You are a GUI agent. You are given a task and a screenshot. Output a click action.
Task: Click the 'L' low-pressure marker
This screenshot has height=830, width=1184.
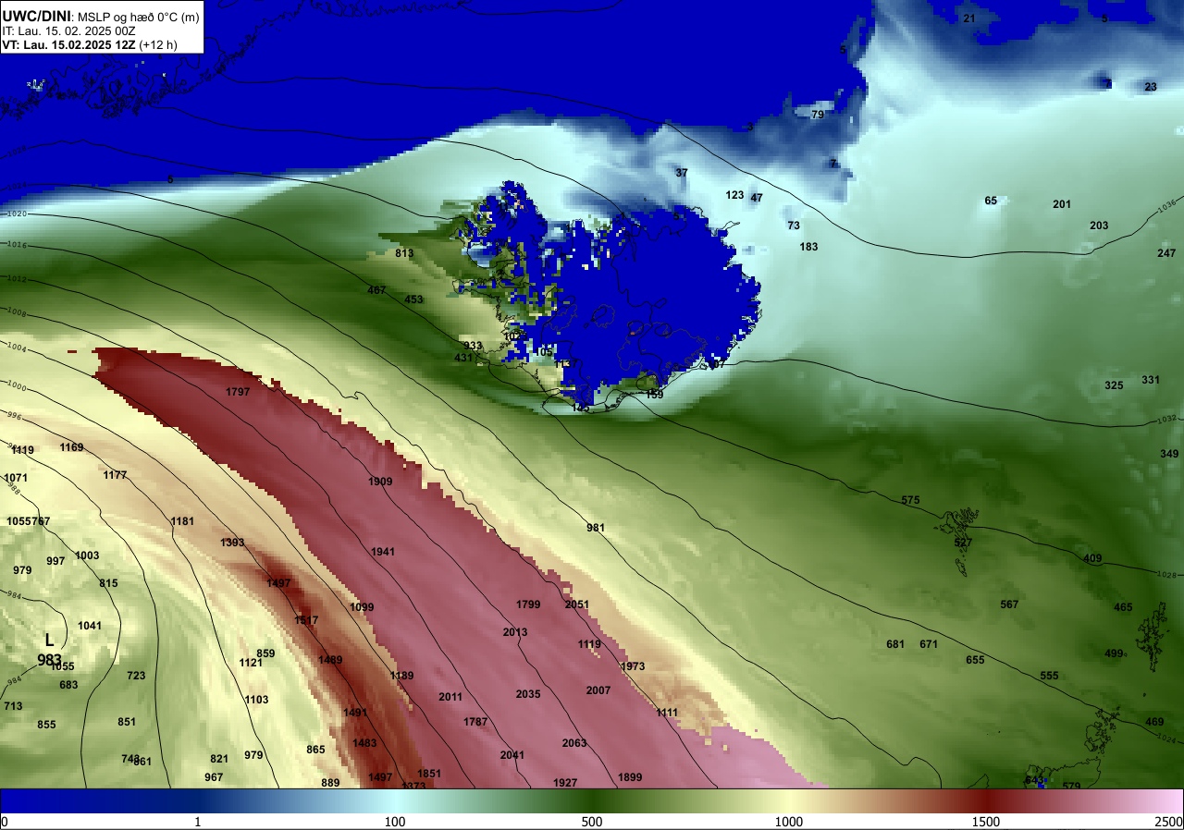click(x=49, y=640)
